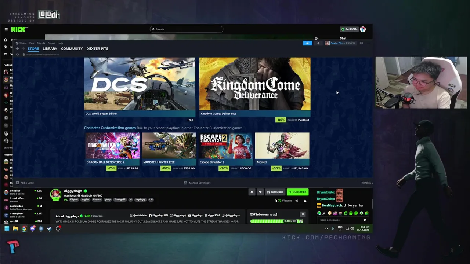Switch Steam to Big Picture mode
This screenshot has height=264, width=470.
tap(361, 43)
